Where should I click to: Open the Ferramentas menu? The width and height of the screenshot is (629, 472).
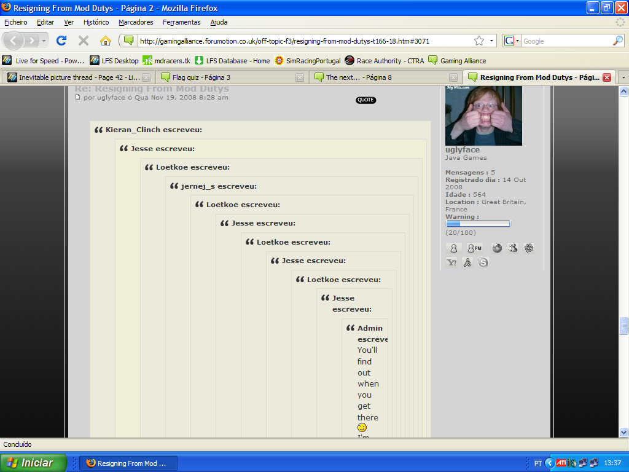(181, 22)
